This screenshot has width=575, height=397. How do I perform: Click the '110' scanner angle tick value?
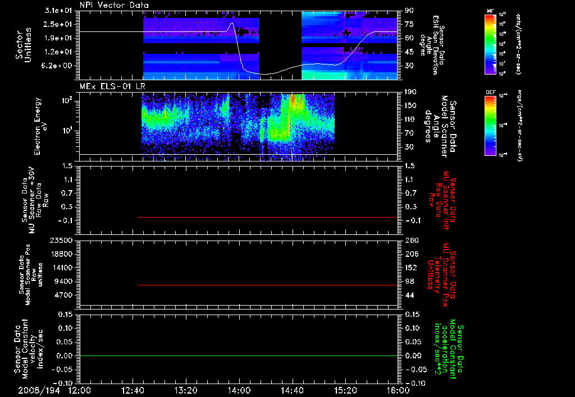(411, 119)
